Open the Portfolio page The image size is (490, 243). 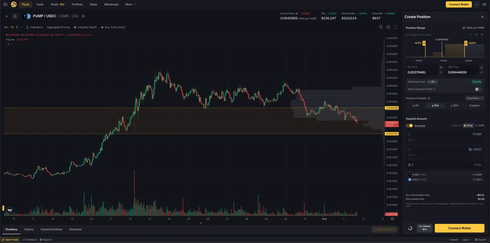tap(77, 4)
